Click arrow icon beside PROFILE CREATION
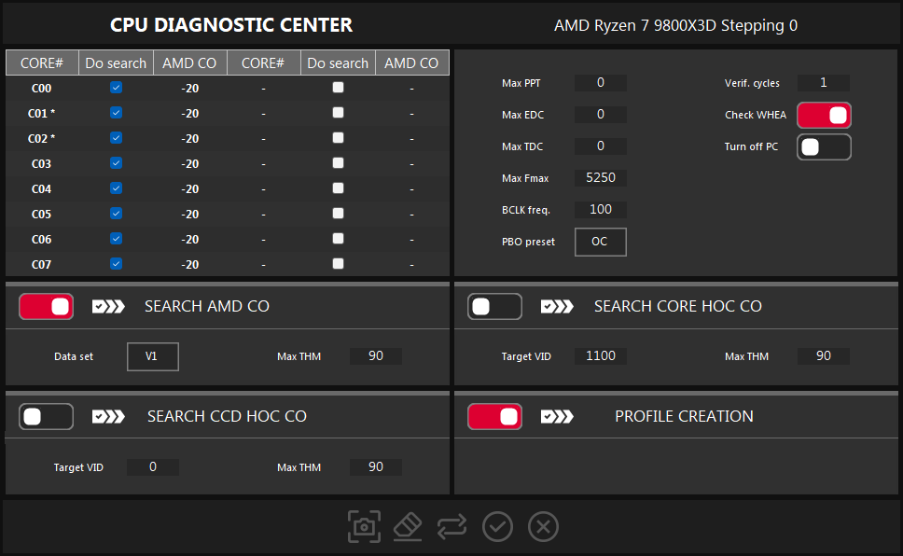903x556 pixels. coord(557,417)
